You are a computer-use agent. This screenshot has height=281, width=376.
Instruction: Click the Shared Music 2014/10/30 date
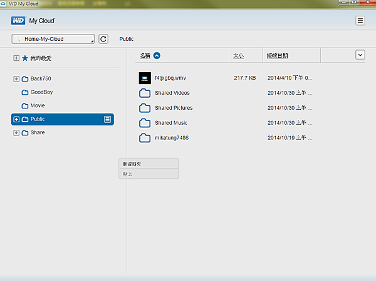[290, 123]
